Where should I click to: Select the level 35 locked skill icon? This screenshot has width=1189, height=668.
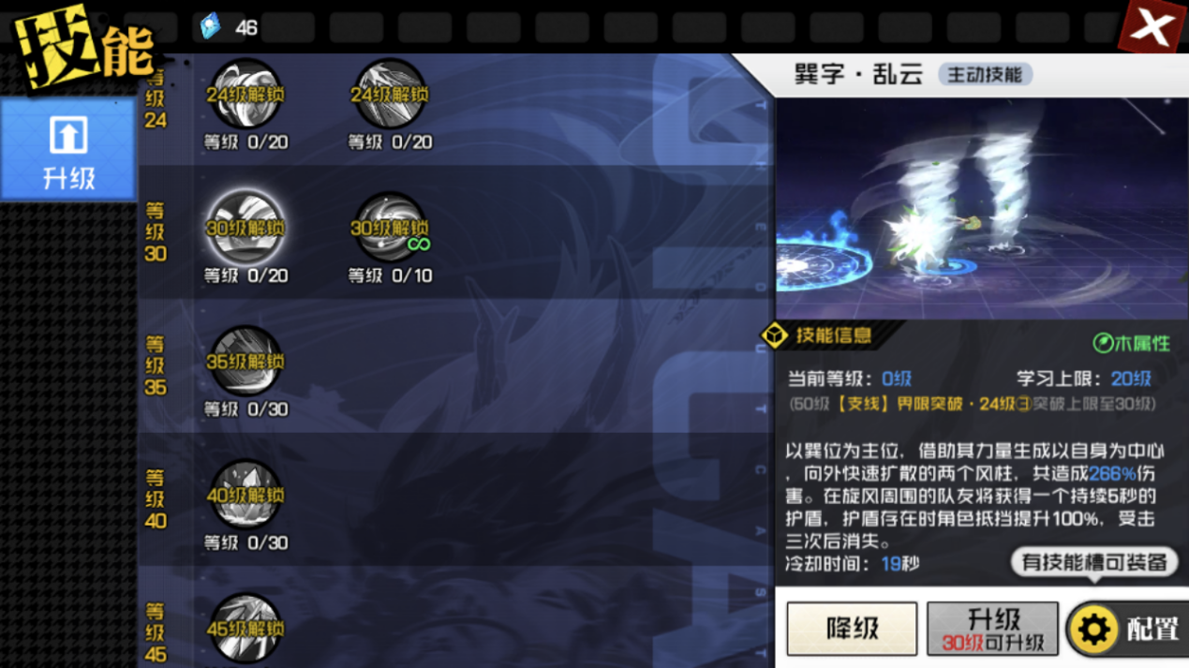coord(245,361)
